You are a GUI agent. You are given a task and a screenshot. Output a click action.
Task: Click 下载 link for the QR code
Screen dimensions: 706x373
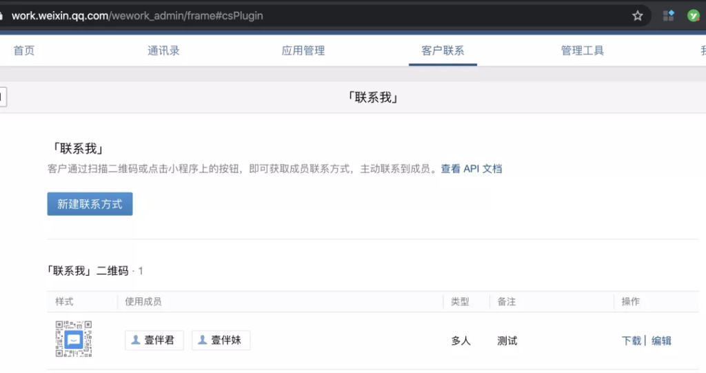point(632,341)
